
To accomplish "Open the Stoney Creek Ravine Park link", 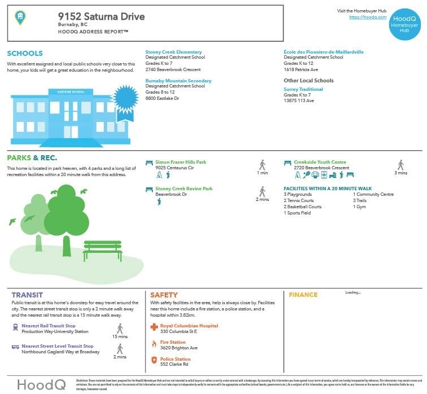I will (x=184, y=189).
